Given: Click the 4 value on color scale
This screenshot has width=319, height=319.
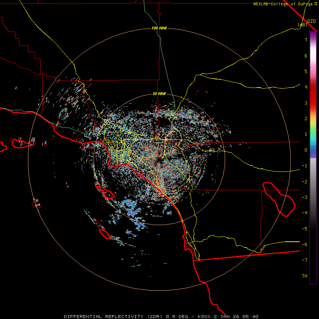Looking at the screenshot, I should [306, 87].
